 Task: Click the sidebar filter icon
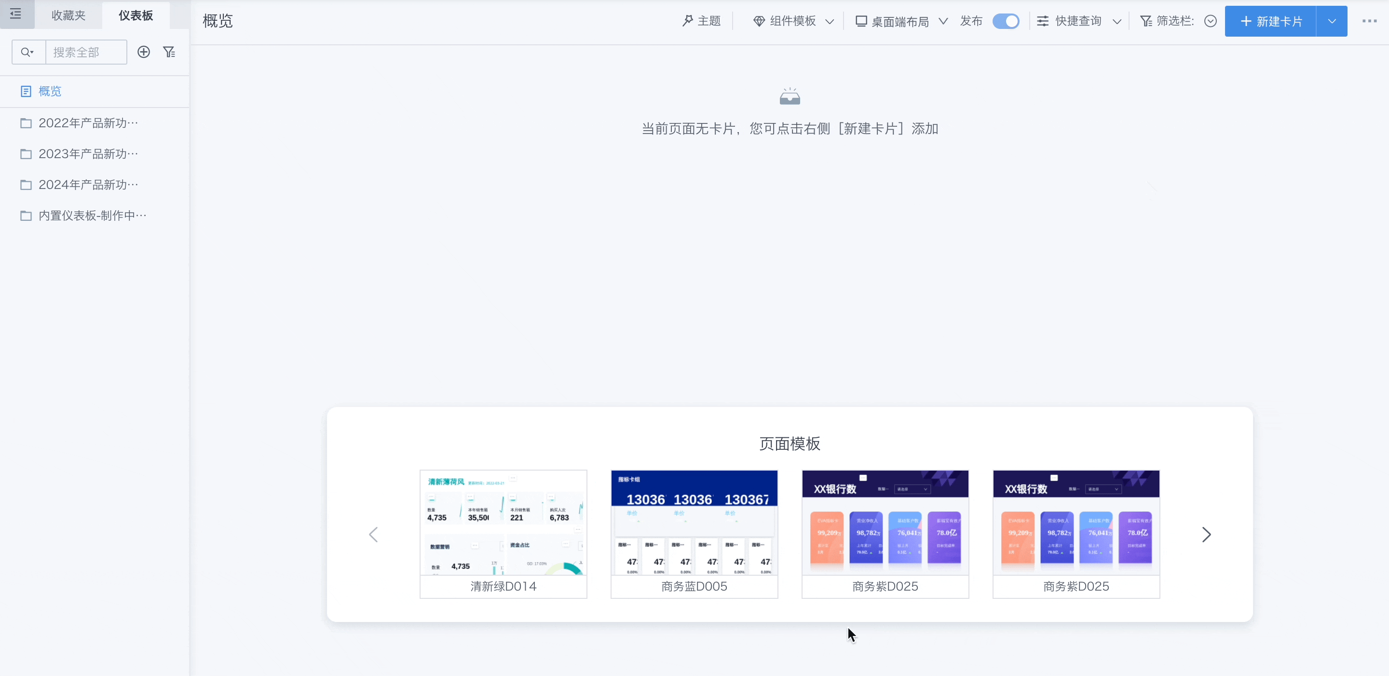point(169,52)
